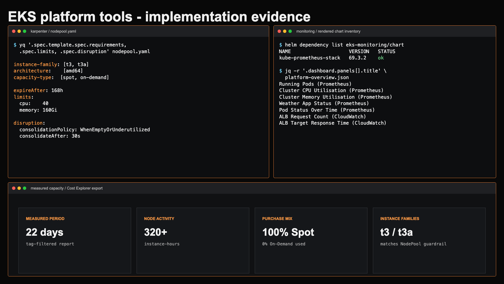Click the 'cpu: 40' line
The width and height of the screenshot is (504, 284).
point(34,103)
